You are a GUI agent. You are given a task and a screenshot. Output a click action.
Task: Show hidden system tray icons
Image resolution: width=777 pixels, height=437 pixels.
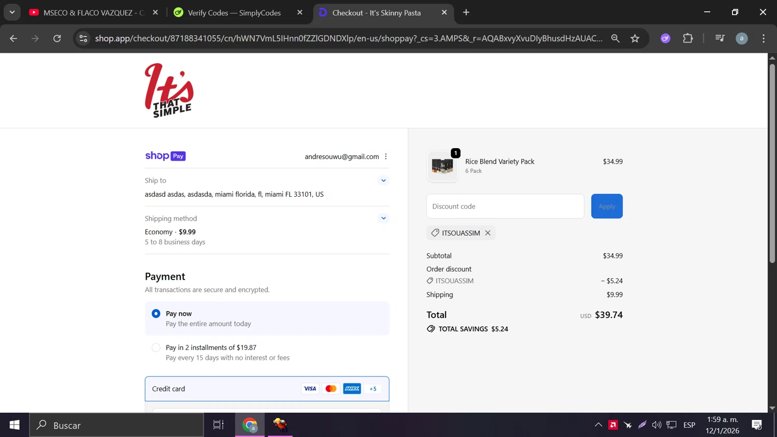pyautogui.click(x=598, y=425)
